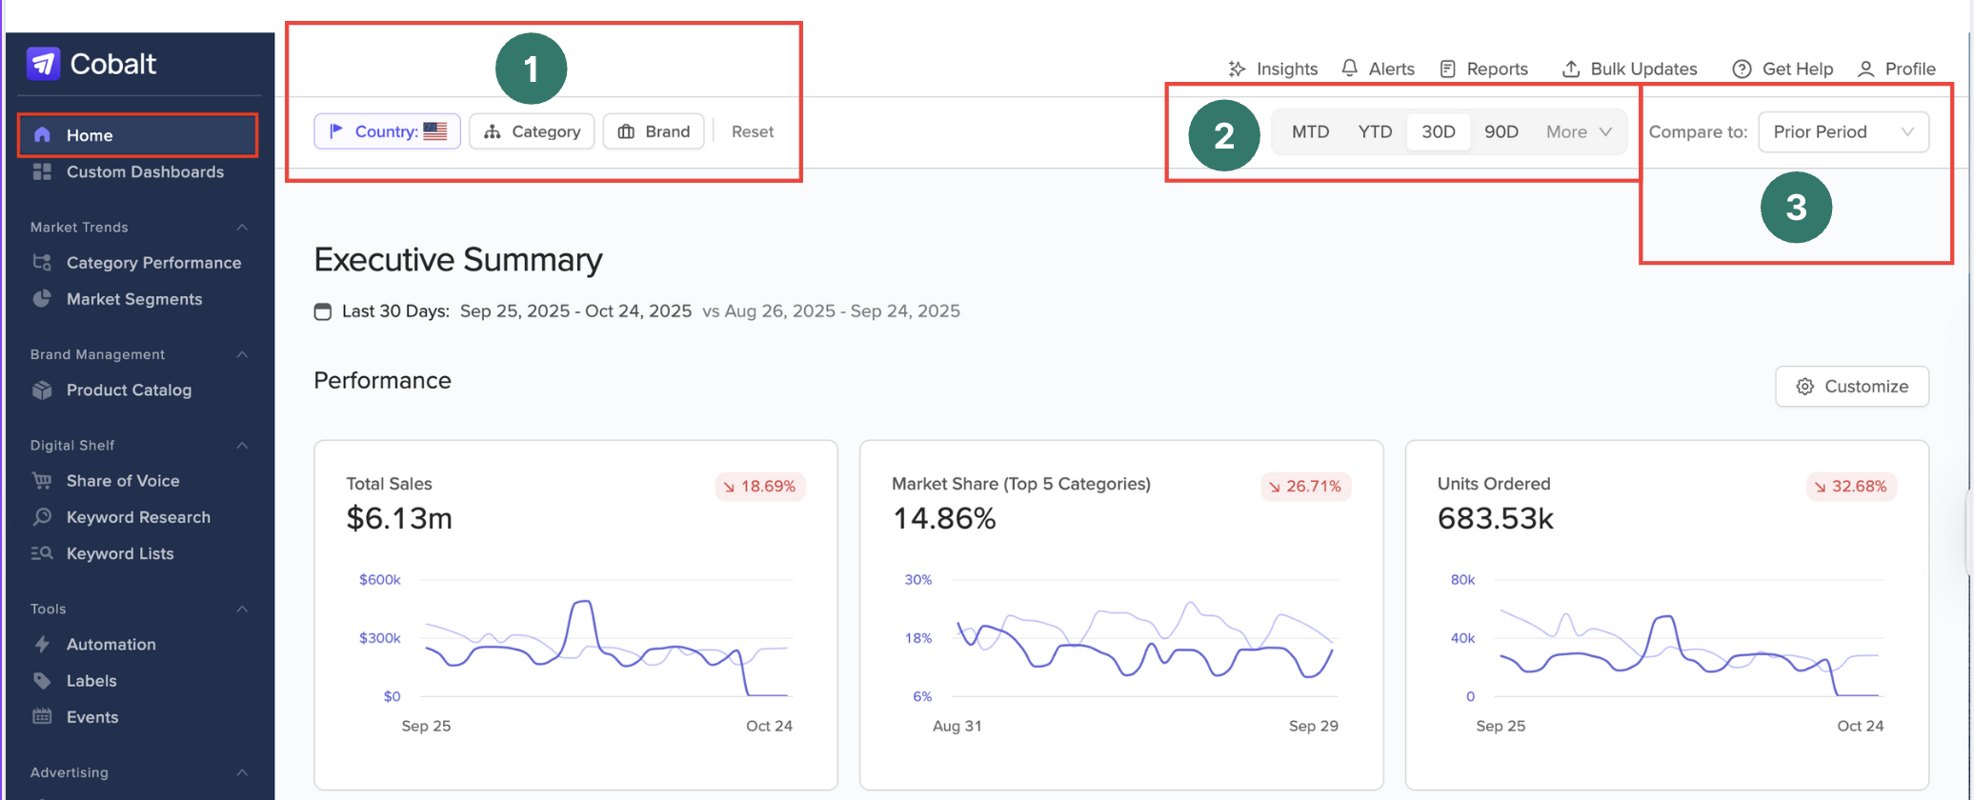Image resolution: width=1974 pixels, height=800 pixels.
Task: Open the Country filter
Action: 388,131
